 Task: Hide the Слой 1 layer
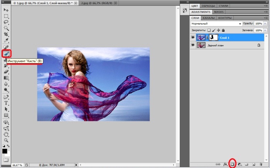193,37
